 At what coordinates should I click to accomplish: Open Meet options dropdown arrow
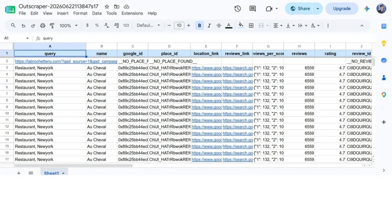[277, 8]
